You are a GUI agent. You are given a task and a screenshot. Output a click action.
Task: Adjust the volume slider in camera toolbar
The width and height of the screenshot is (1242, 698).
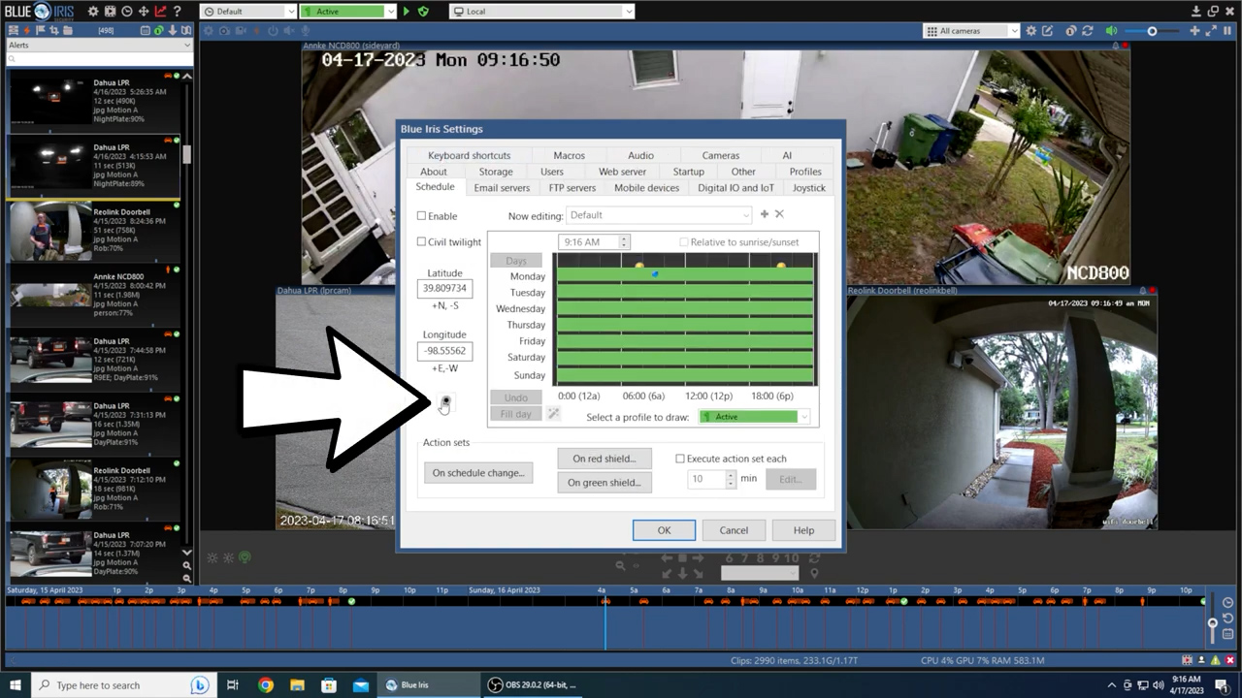tap(1152, 31)
